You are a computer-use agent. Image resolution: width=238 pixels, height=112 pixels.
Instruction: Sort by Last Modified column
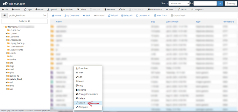(x=172, y=22)
